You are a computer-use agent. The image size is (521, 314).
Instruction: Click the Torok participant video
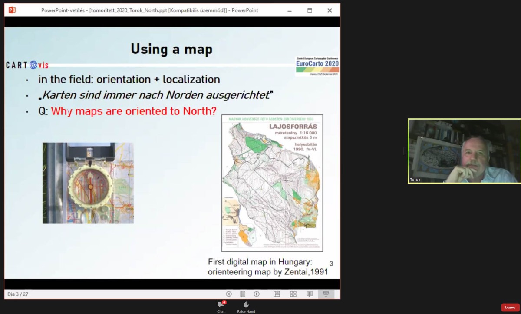pos(464,151)
